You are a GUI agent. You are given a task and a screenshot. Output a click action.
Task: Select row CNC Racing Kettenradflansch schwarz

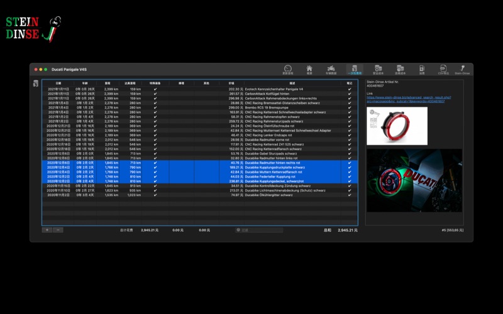[x=200, y=149]
